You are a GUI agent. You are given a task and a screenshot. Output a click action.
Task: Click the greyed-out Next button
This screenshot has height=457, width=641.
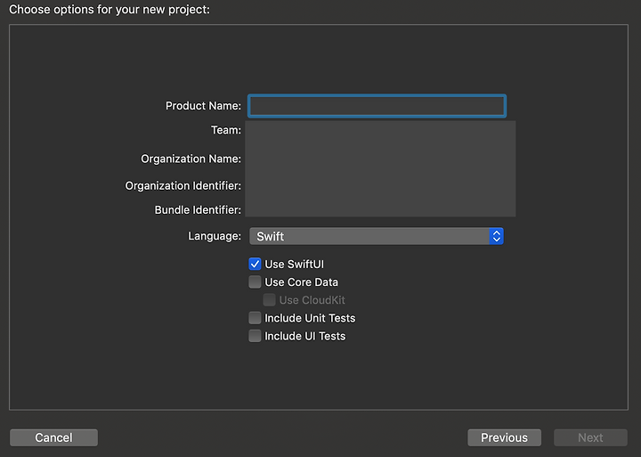click(x=590, y=437)
